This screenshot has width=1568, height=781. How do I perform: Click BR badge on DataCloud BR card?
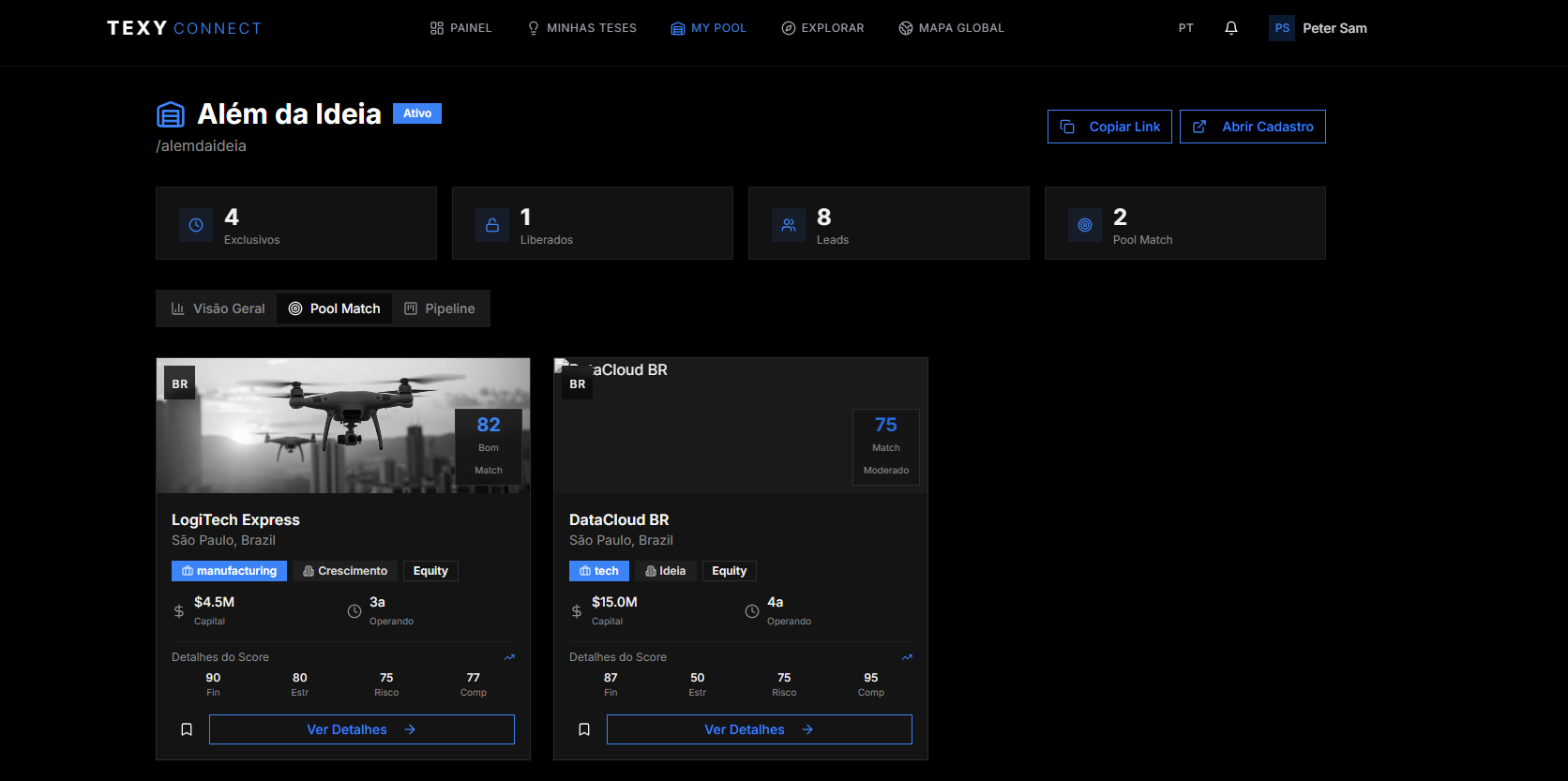pos(578,383)
